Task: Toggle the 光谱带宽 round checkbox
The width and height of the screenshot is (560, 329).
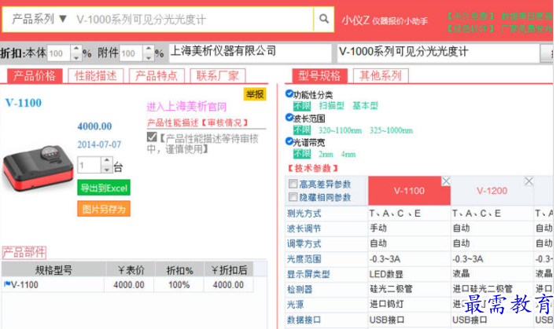Action: click(289, 141)
